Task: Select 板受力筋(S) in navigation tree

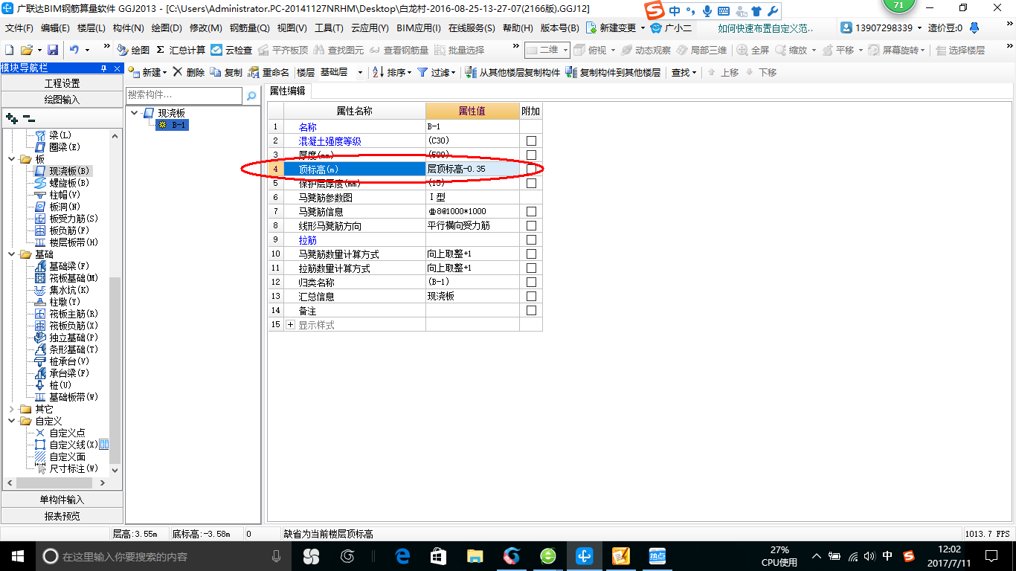Action: pos(74,219)
